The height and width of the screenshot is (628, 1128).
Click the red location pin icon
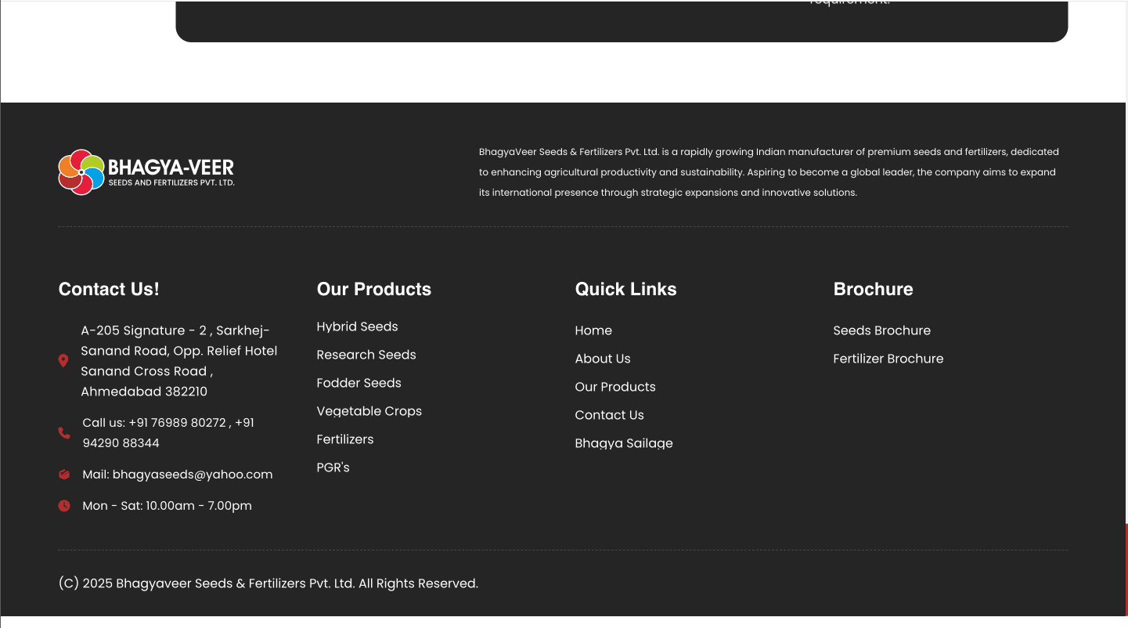(63, 361)
